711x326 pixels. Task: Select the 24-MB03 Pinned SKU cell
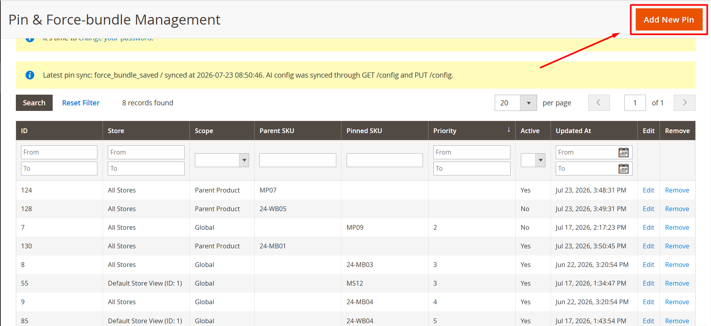(x=385, y=265)
